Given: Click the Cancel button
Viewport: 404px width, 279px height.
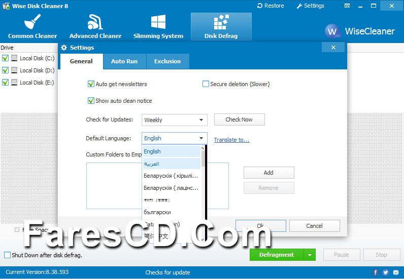Looking at the screenshot, I should tap(314, 226).
